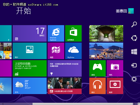Click the user account name 姜惠田
This screenshot has width=140, height=105.
click(121, 11)
